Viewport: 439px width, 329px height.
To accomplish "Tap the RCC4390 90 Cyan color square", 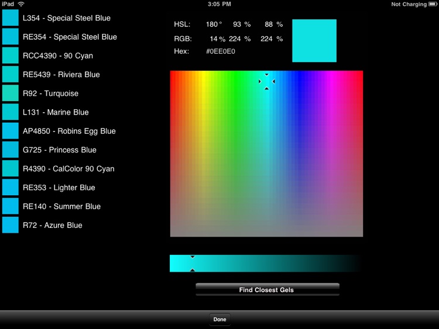I will 11,56.
